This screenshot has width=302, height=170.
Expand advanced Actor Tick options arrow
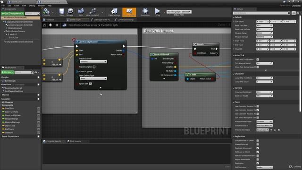point(266,70)
